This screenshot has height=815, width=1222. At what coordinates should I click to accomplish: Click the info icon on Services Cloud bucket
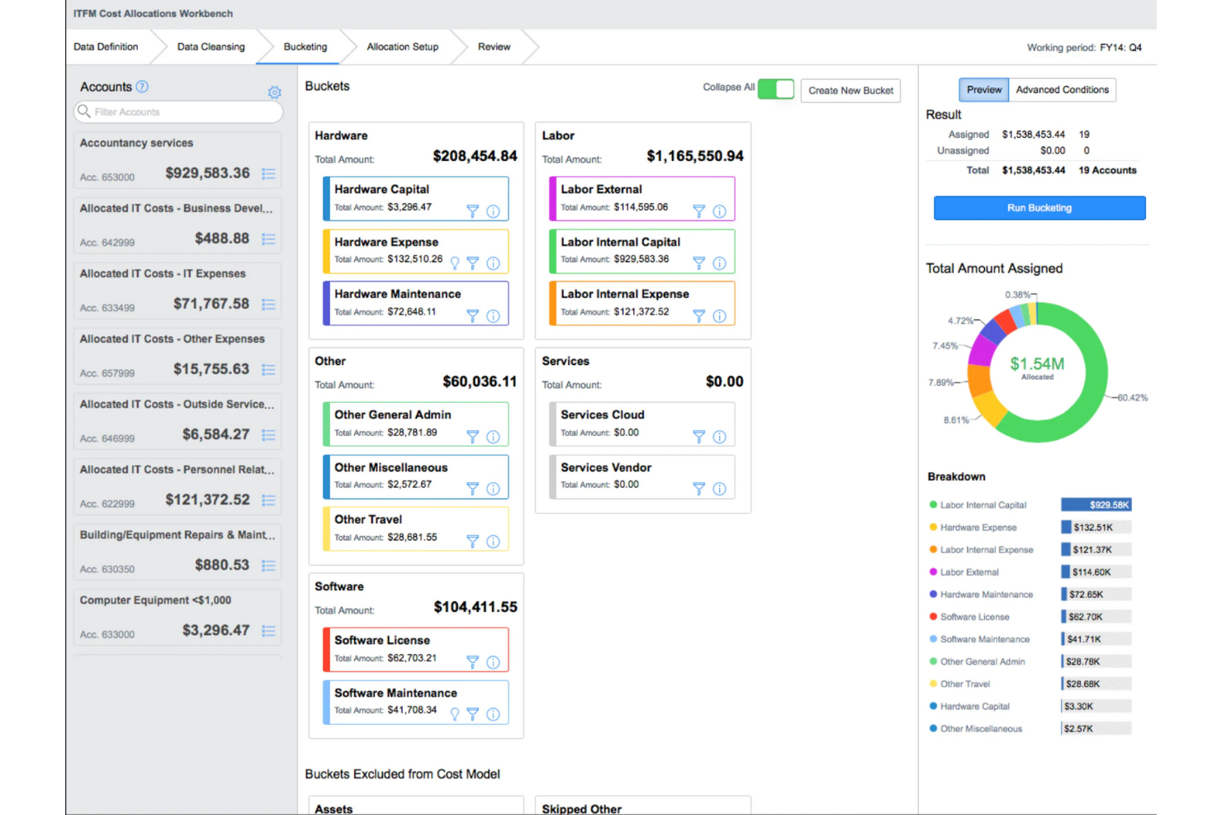[x=719, y=437]
